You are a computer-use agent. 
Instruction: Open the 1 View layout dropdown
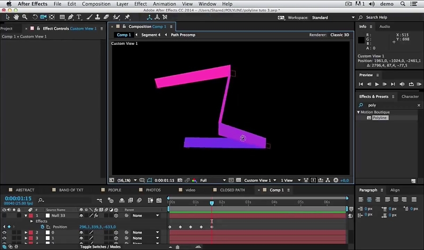point(291,180)
